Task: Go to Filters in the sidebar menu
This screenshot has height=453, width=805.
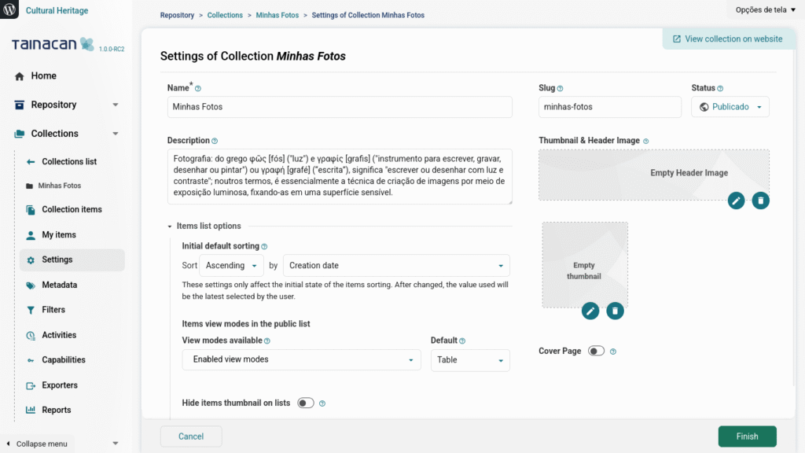Action: [53, 310]
